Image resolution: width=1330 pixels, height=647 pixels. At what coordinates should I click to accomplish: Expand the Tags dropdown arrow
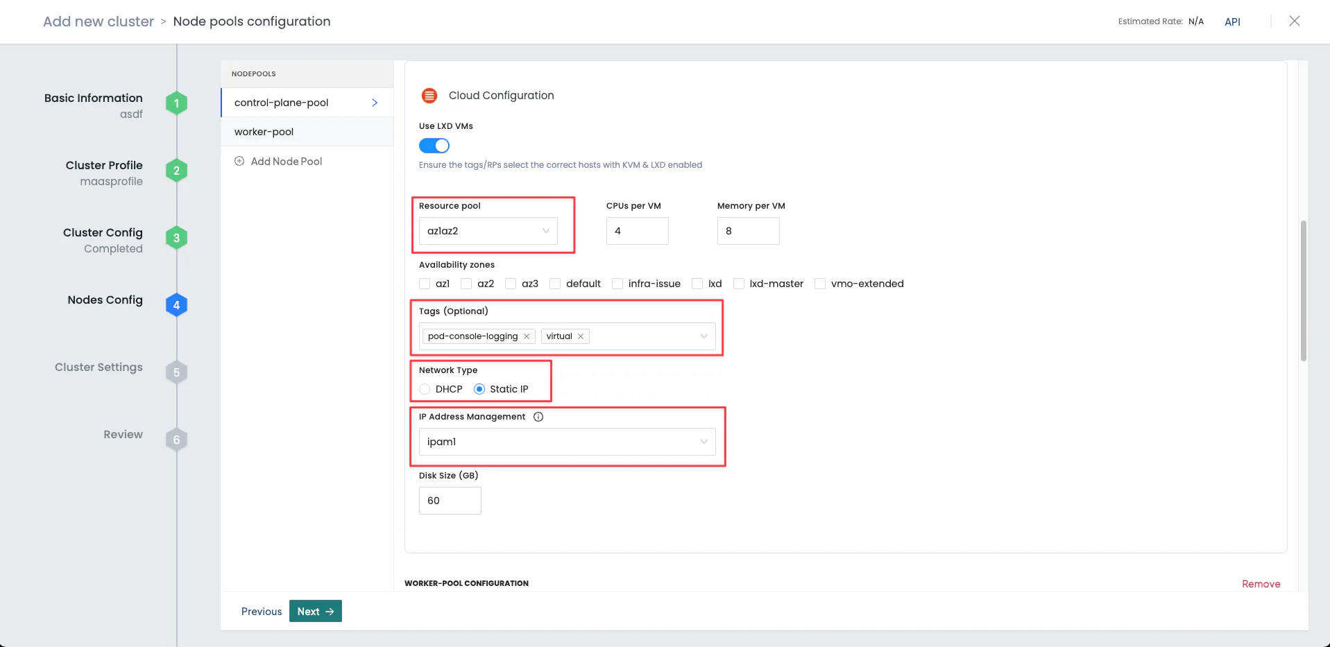(704, 336)
